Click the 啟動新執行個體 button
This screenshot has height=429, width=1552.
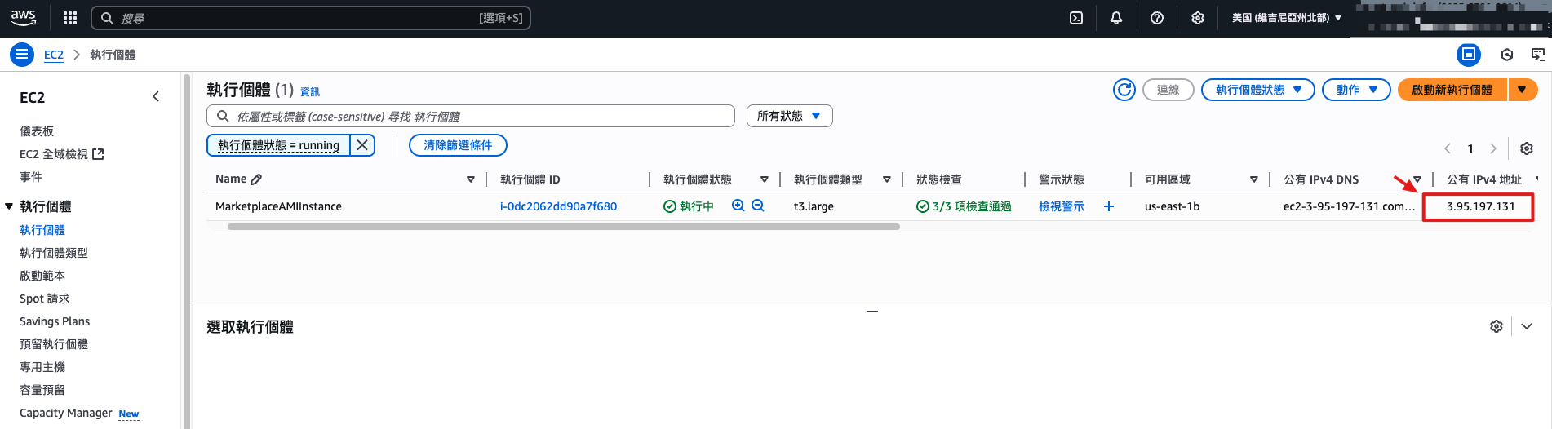pyautogui.click(x=1452, y=90)
